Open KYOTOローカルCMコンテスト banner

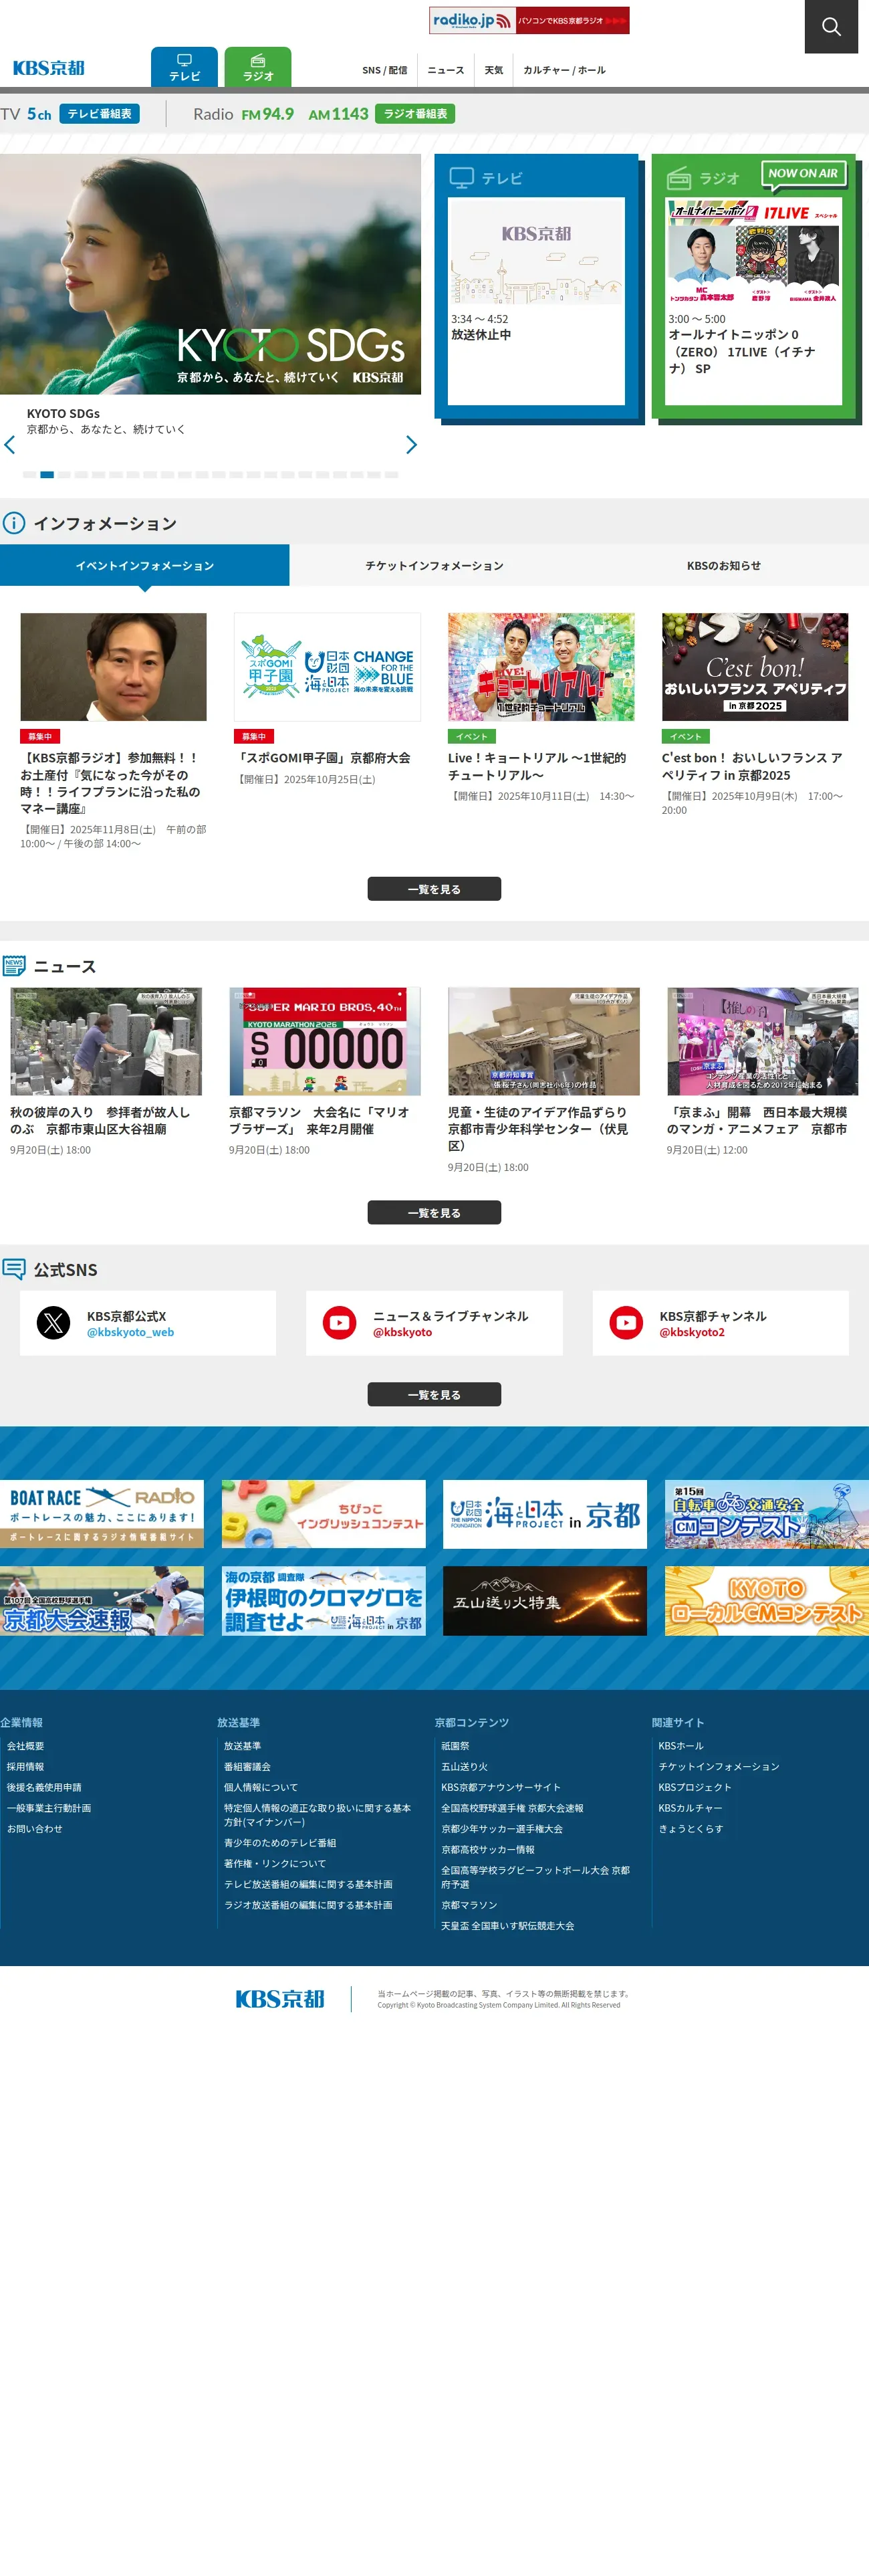point(767,1601)
